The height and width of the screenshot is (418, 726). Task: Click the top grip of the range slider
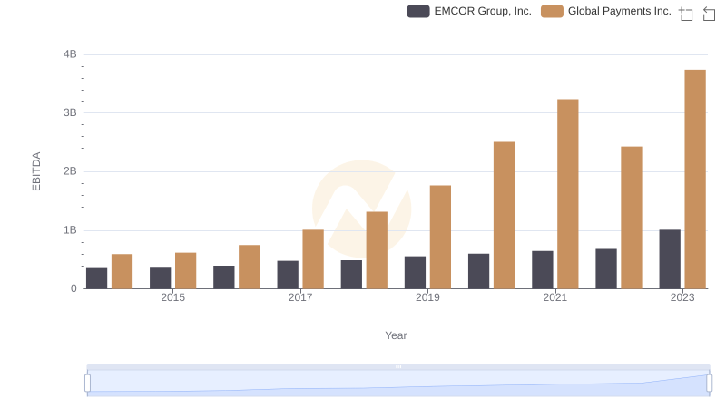click(x=398, y=366)
